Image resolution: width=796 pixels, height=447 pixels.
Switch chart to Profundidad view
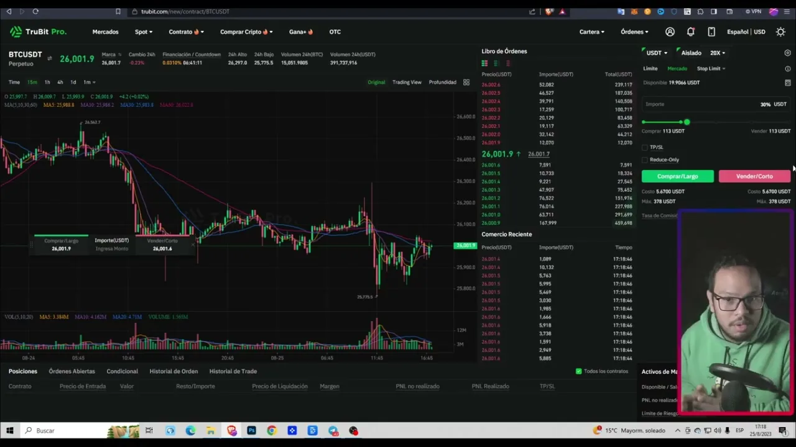pos(442,82)
